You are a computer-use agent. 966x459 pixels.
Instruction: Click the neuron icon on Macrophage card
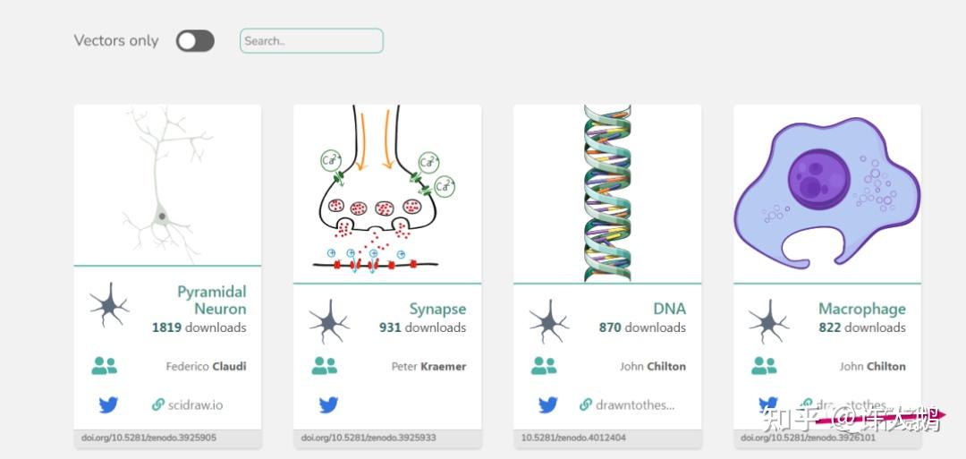click(768, 321)
